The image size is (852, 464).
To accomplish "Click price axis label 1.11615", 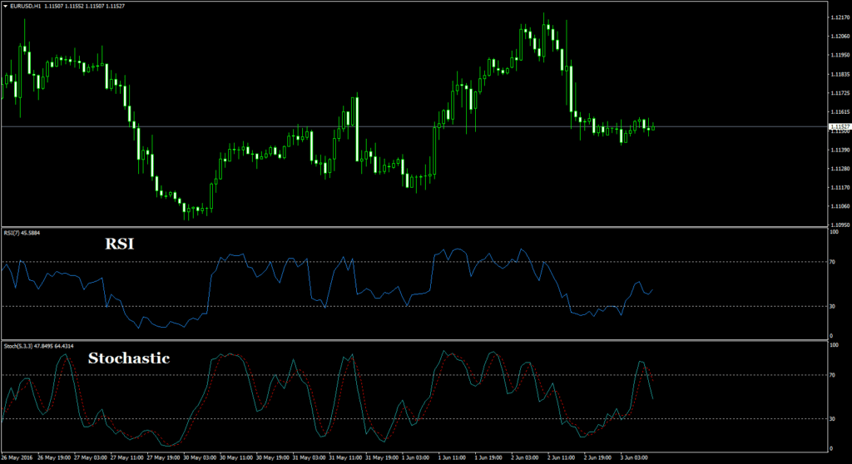I will coord(840,112).
